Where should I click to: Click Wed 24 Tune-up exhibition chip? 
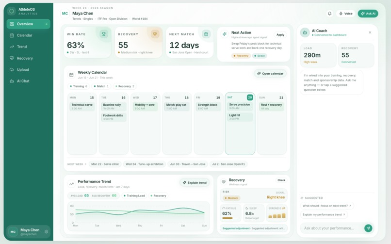click(x=145, y=164)
